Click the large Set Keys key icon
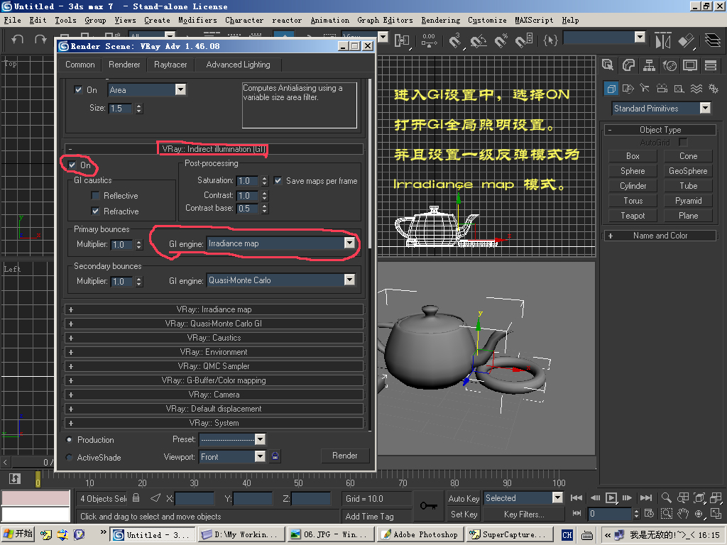 tap(428, 505)
